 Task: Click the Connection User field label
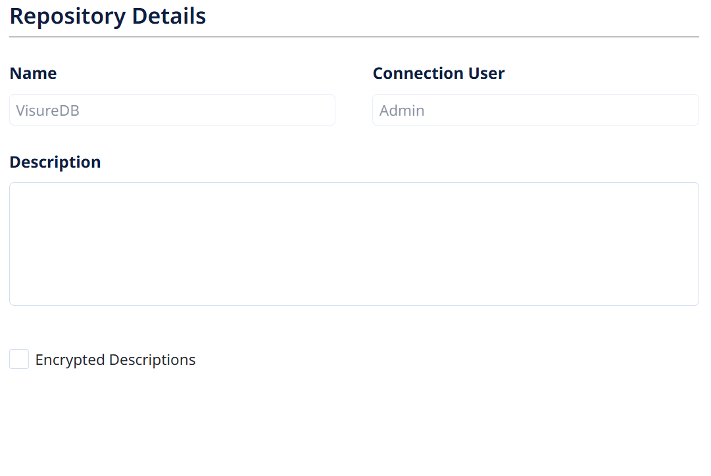tap(439, 74)
